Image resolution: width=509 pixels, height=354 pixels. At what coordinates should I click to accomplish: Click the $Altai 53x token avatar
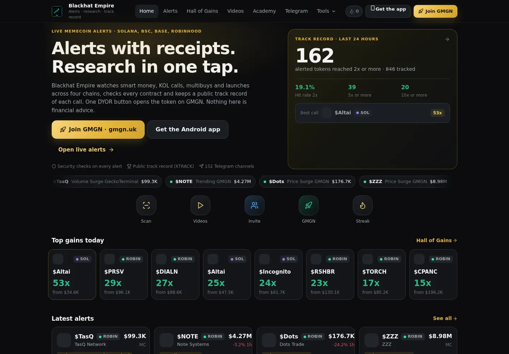tap(58, 259)
